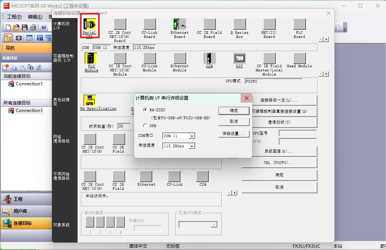The image size is (386, 250).
Task: Select the CC-Link Module icon
Action: click(x=150, y=58)
